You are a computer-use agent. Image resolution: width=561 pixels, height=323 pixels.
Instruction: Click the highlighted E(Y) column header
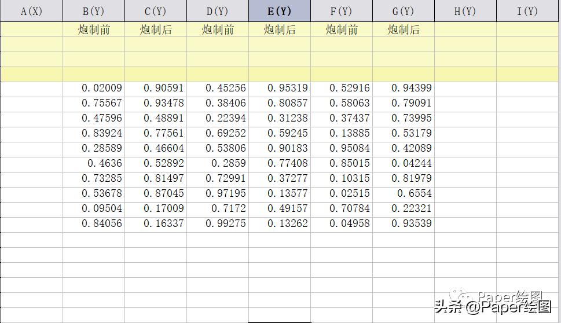[x=280, y=11]
